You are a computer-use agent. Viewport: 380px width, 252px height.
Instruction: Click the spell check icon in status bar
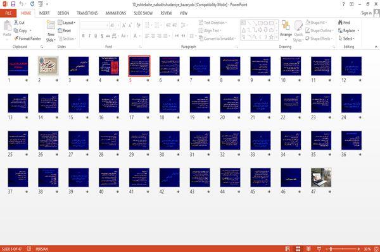pyautogui.click(x=29, y=249)
